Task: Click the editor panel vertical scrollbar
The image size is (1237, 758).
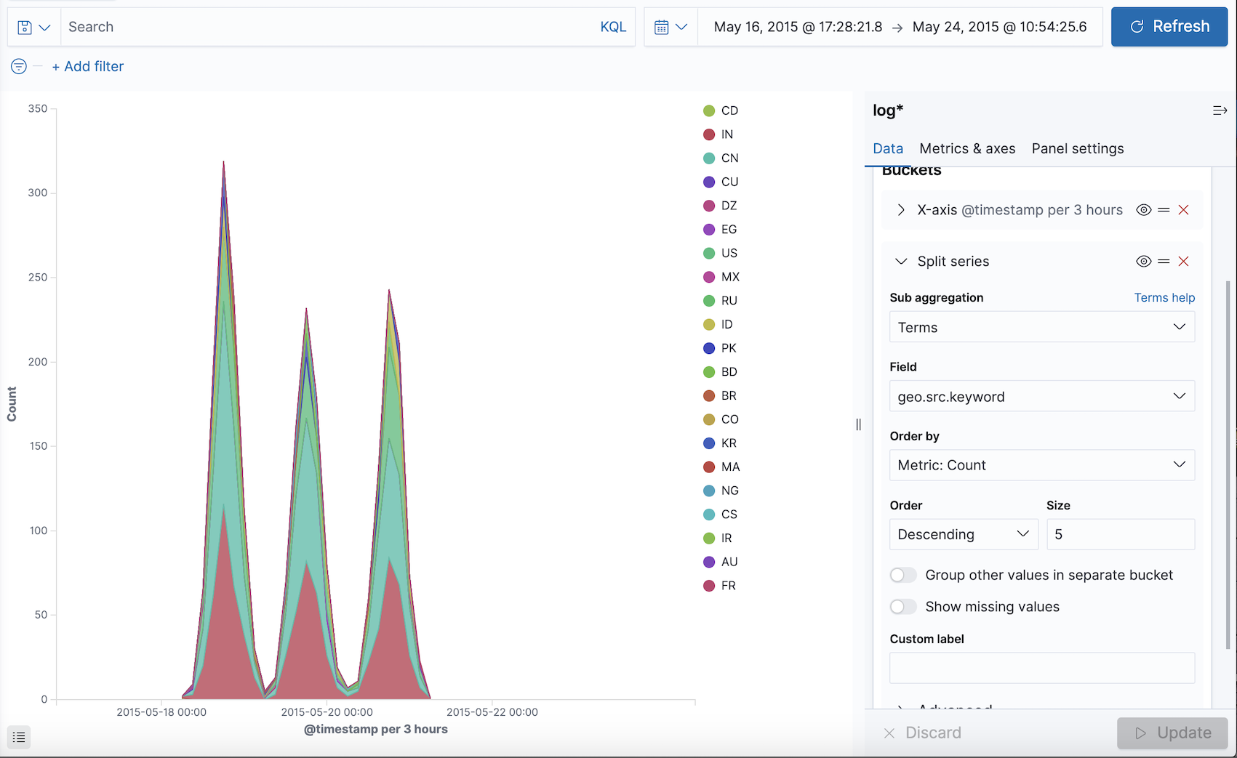Action: click(x=1229, y=465)
